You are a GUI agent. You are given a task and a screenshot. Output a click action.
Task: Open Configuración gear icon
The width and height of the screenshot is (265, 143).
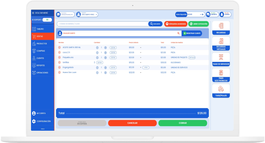(x=34, y=121)
